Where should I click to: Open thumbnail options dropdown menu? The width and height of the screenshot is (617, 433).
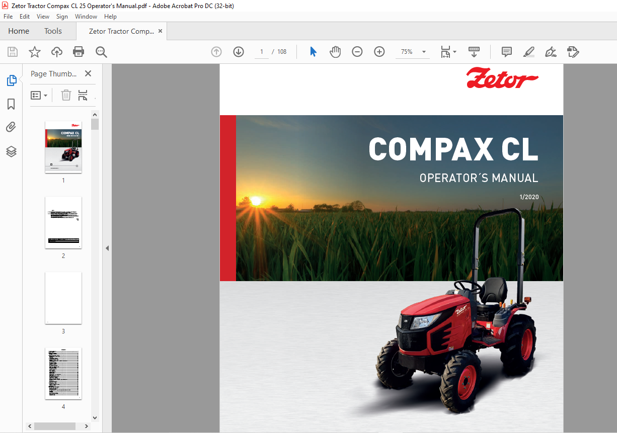pyautogui.click(x=39, y=95)
